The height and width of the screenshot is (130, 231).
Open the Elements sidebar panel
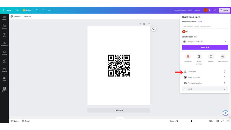coord(4,27)
